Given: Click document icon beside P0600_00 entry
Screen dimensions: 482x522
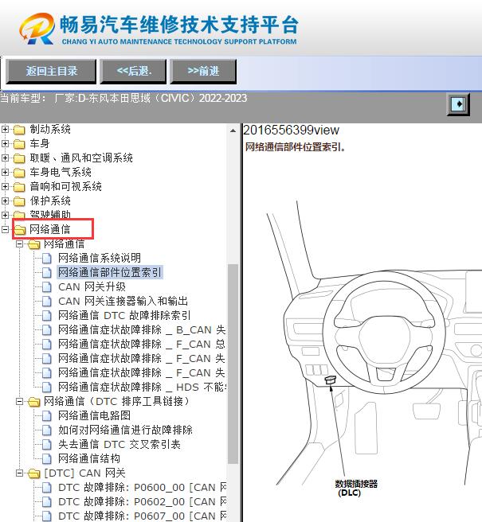Looking at the screenshot, I should tap(47, 487).
